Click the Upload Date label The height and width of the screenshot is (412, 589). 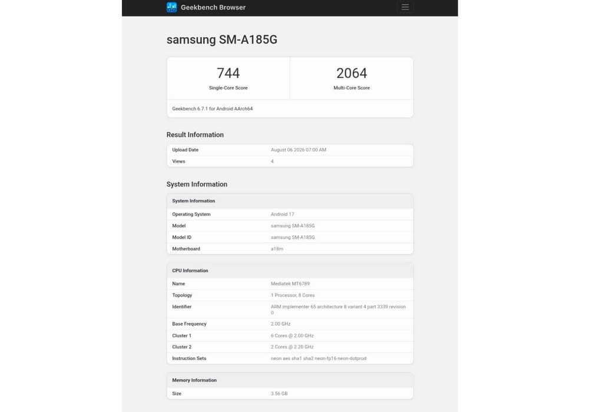185,149
